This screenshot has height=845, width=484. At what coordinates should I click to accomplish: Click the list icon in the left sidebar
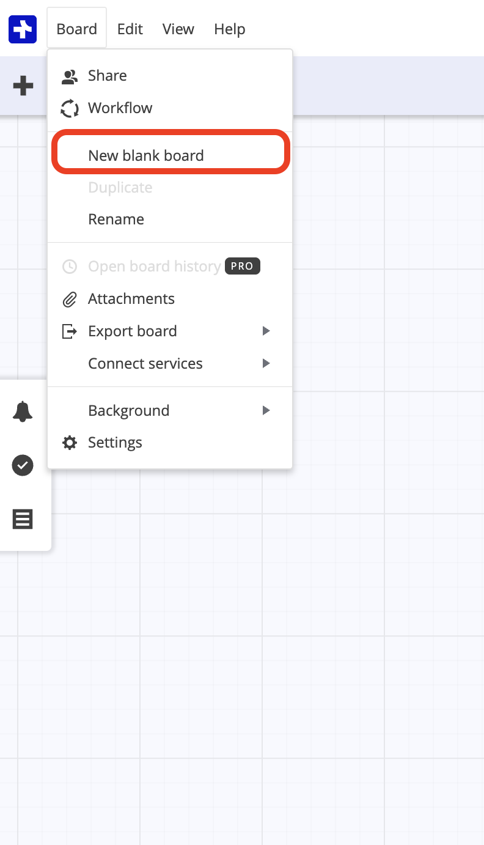(x=23, y=518)
